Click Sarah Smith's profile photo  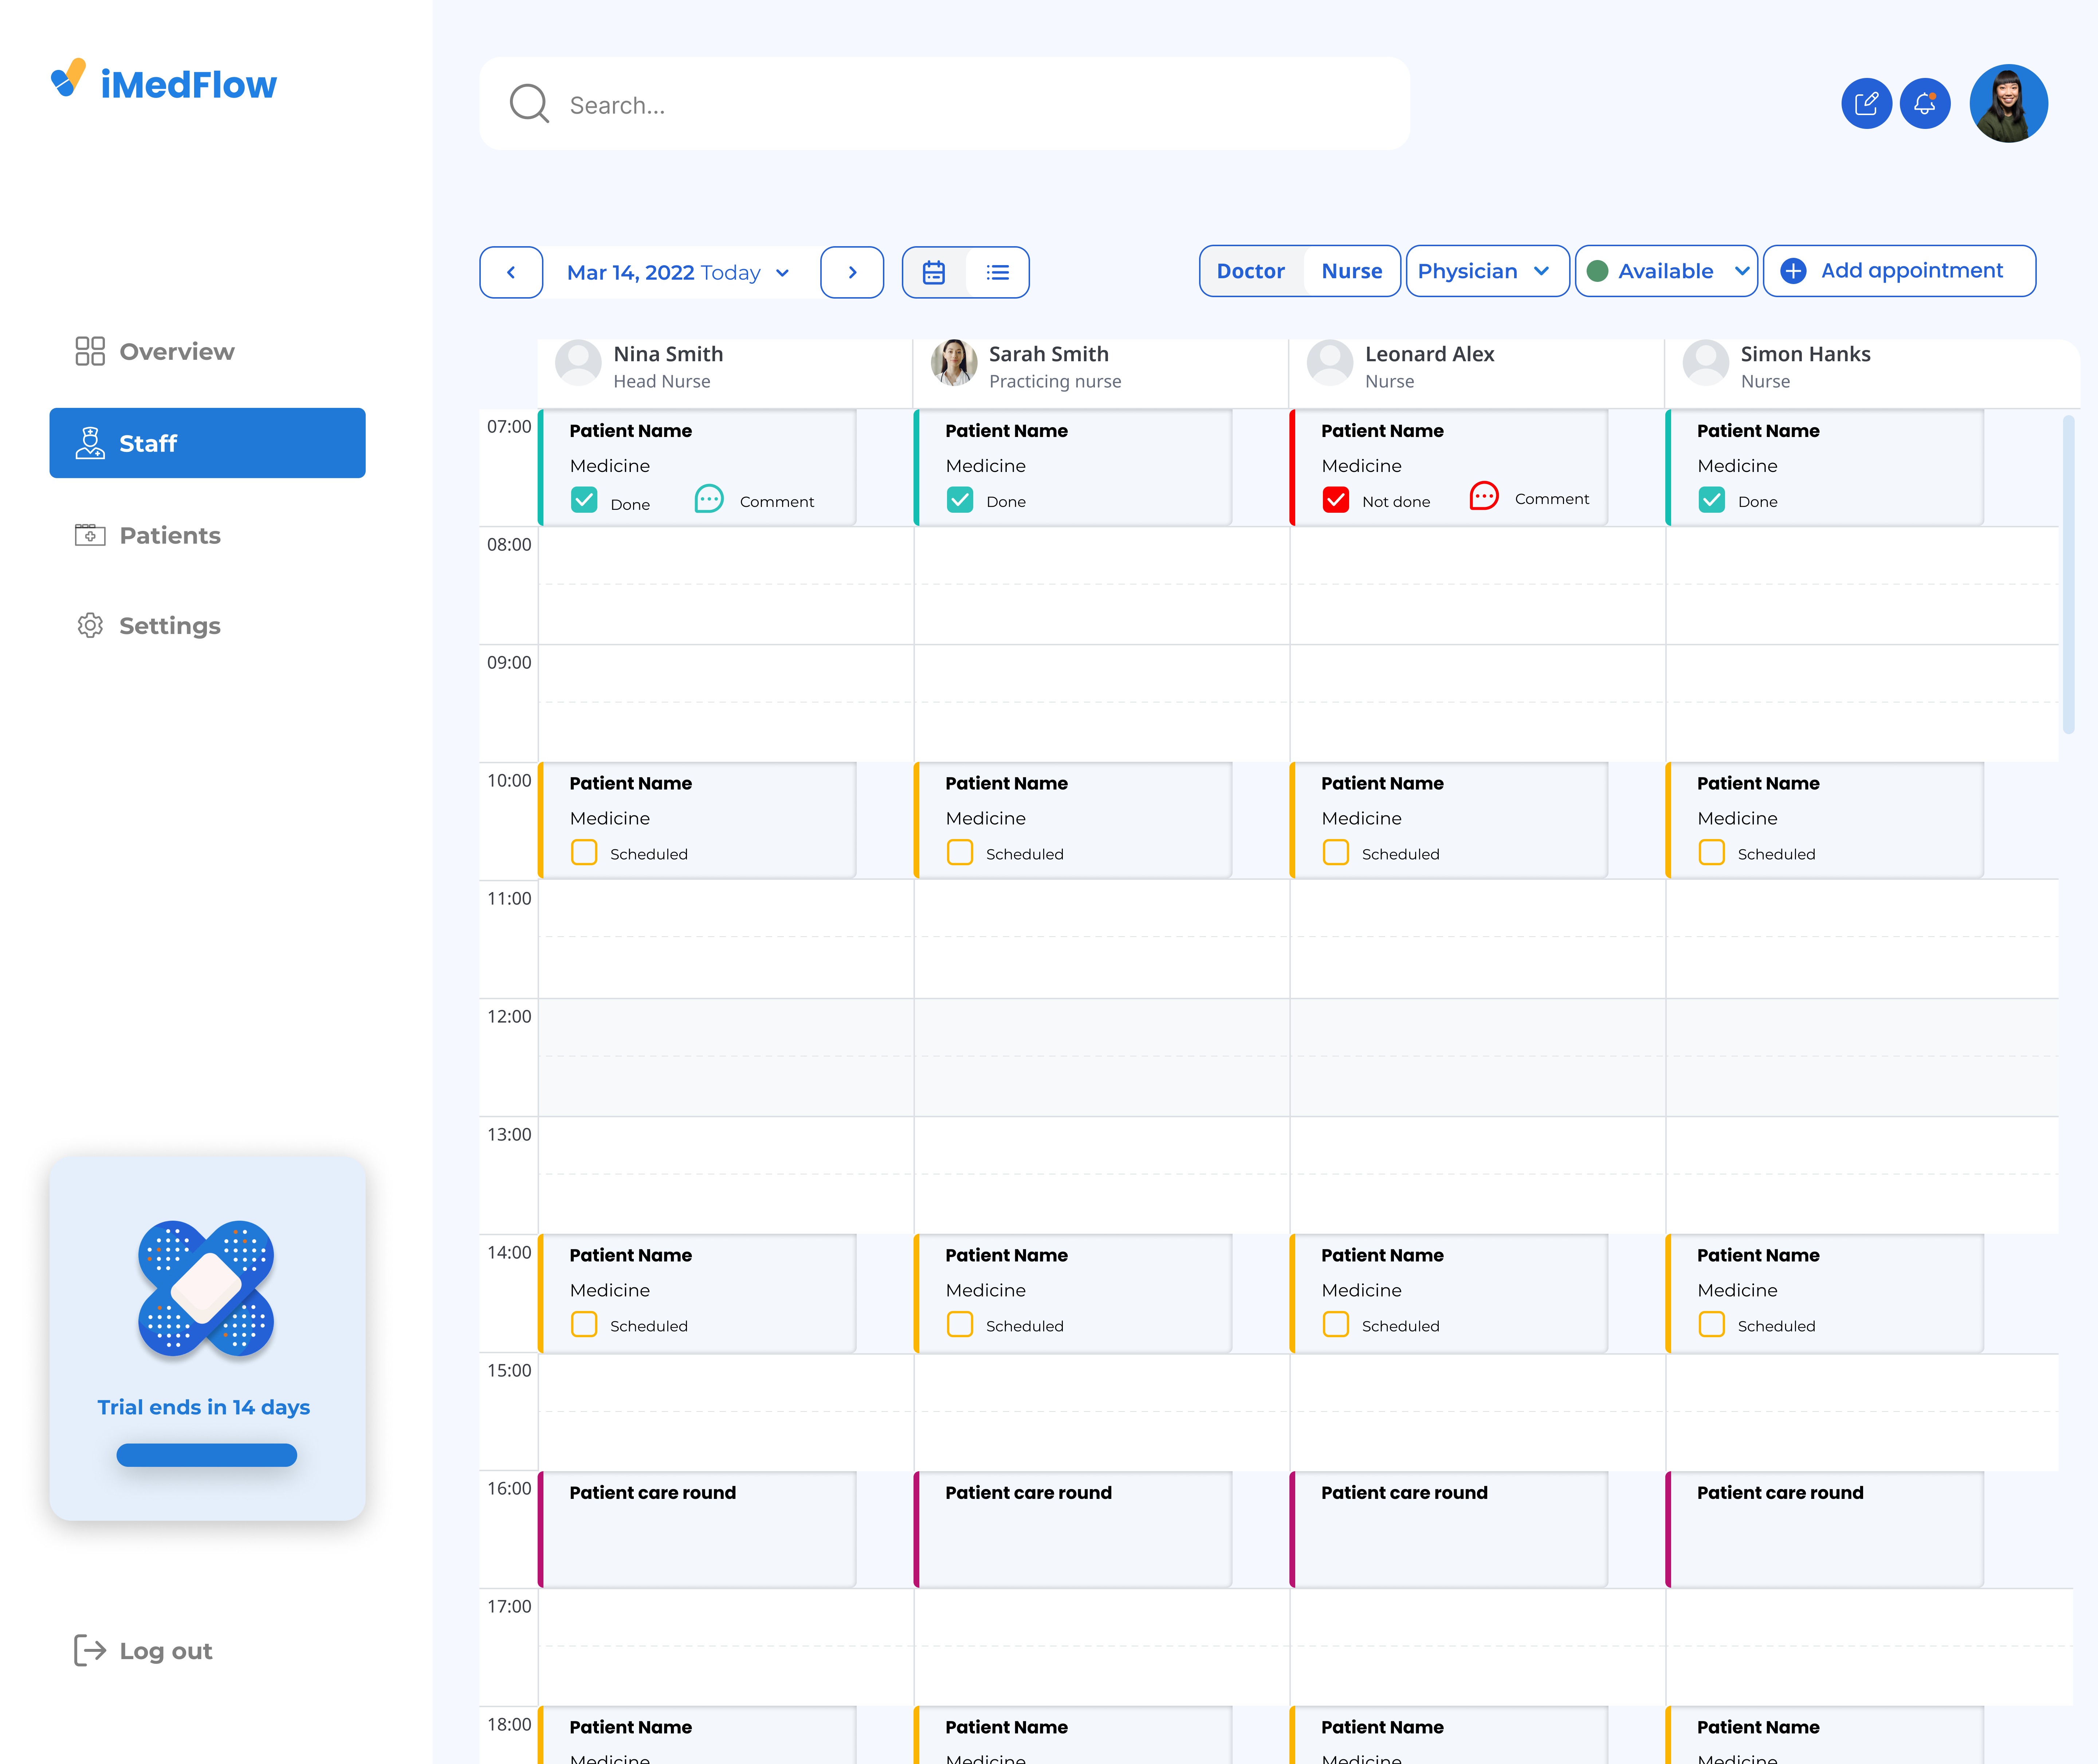click(x=954, y=362)
